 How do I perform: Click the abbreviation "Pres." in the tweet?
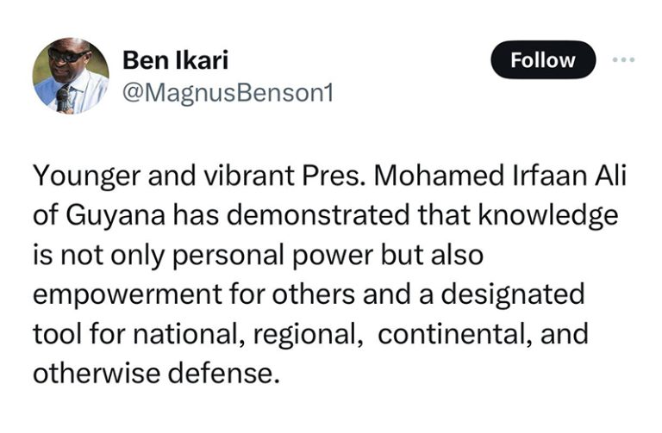[332, 176]
